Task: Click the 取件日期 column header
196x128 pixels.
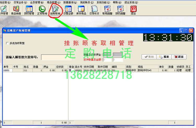Action: point(104,67)
